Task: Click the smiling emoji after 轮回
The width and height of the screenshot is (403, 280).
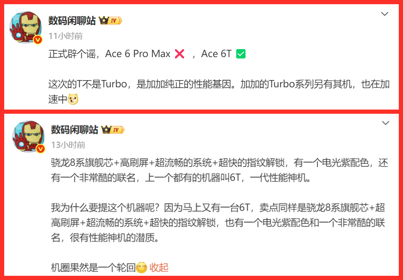Action: pyautogui.click(x=141, y=268)
